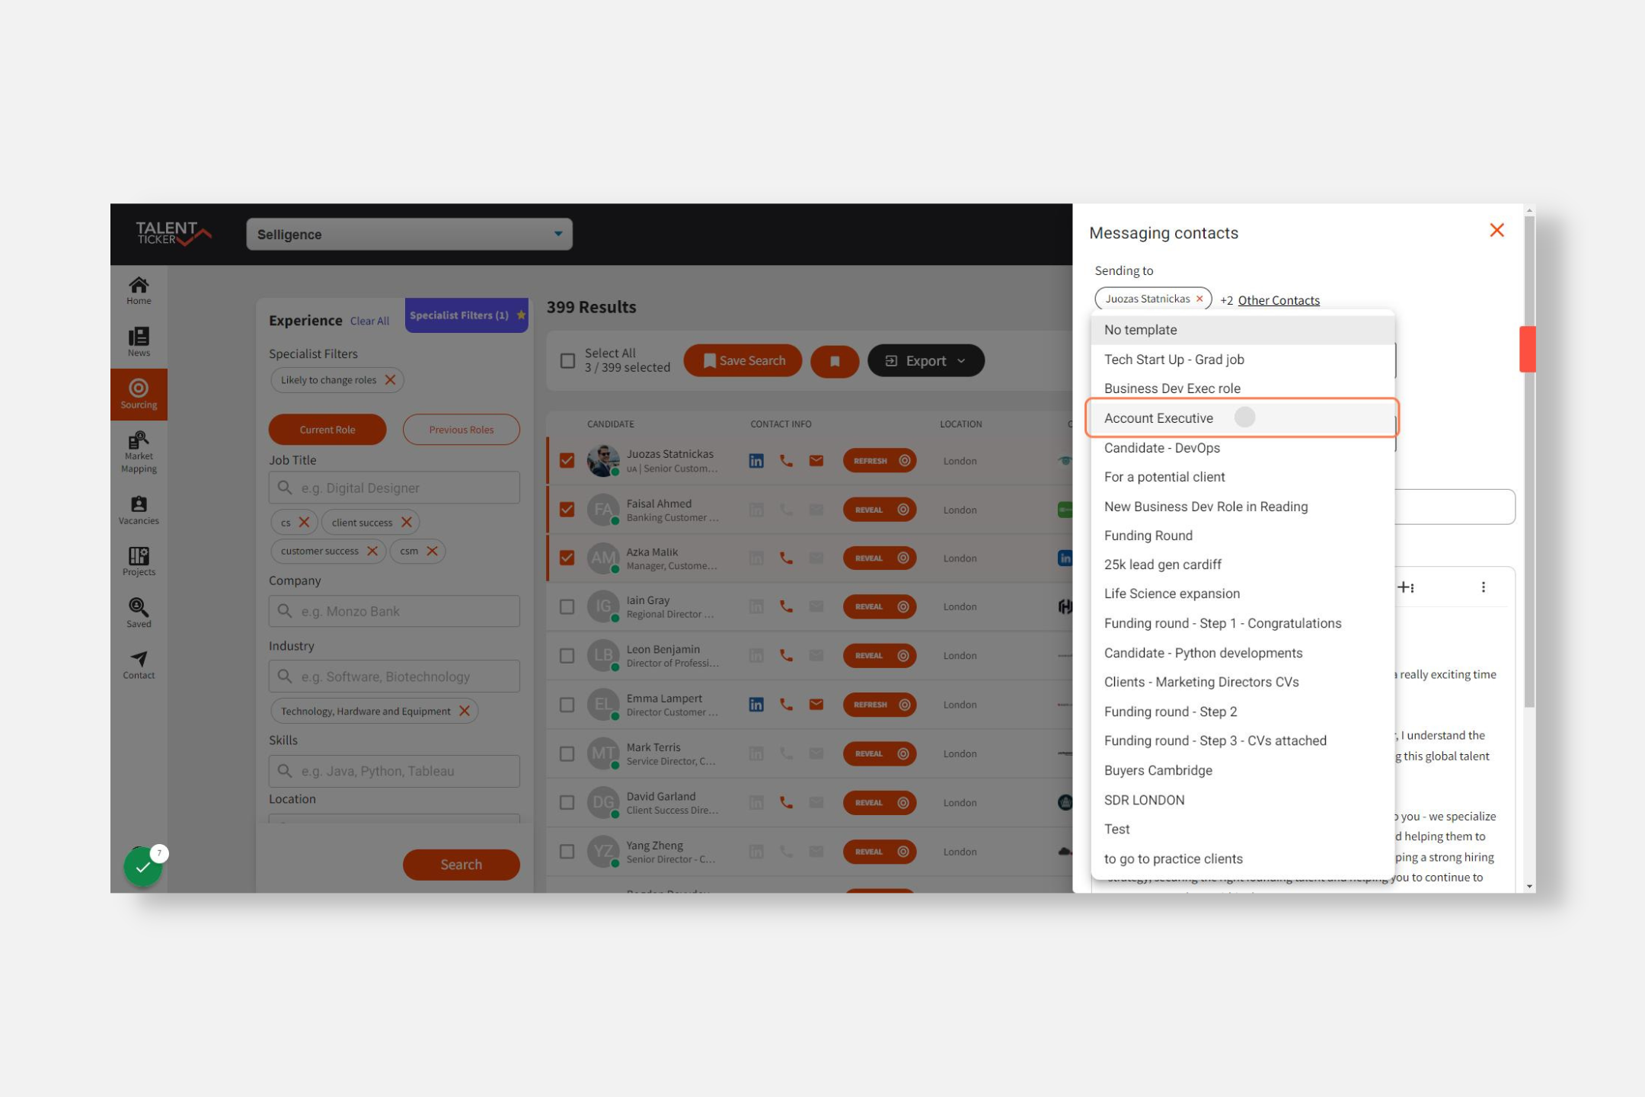The image size is (1645, 1097).
Task: Click the three-dot editor options icon
Action: pos(1483,587)
